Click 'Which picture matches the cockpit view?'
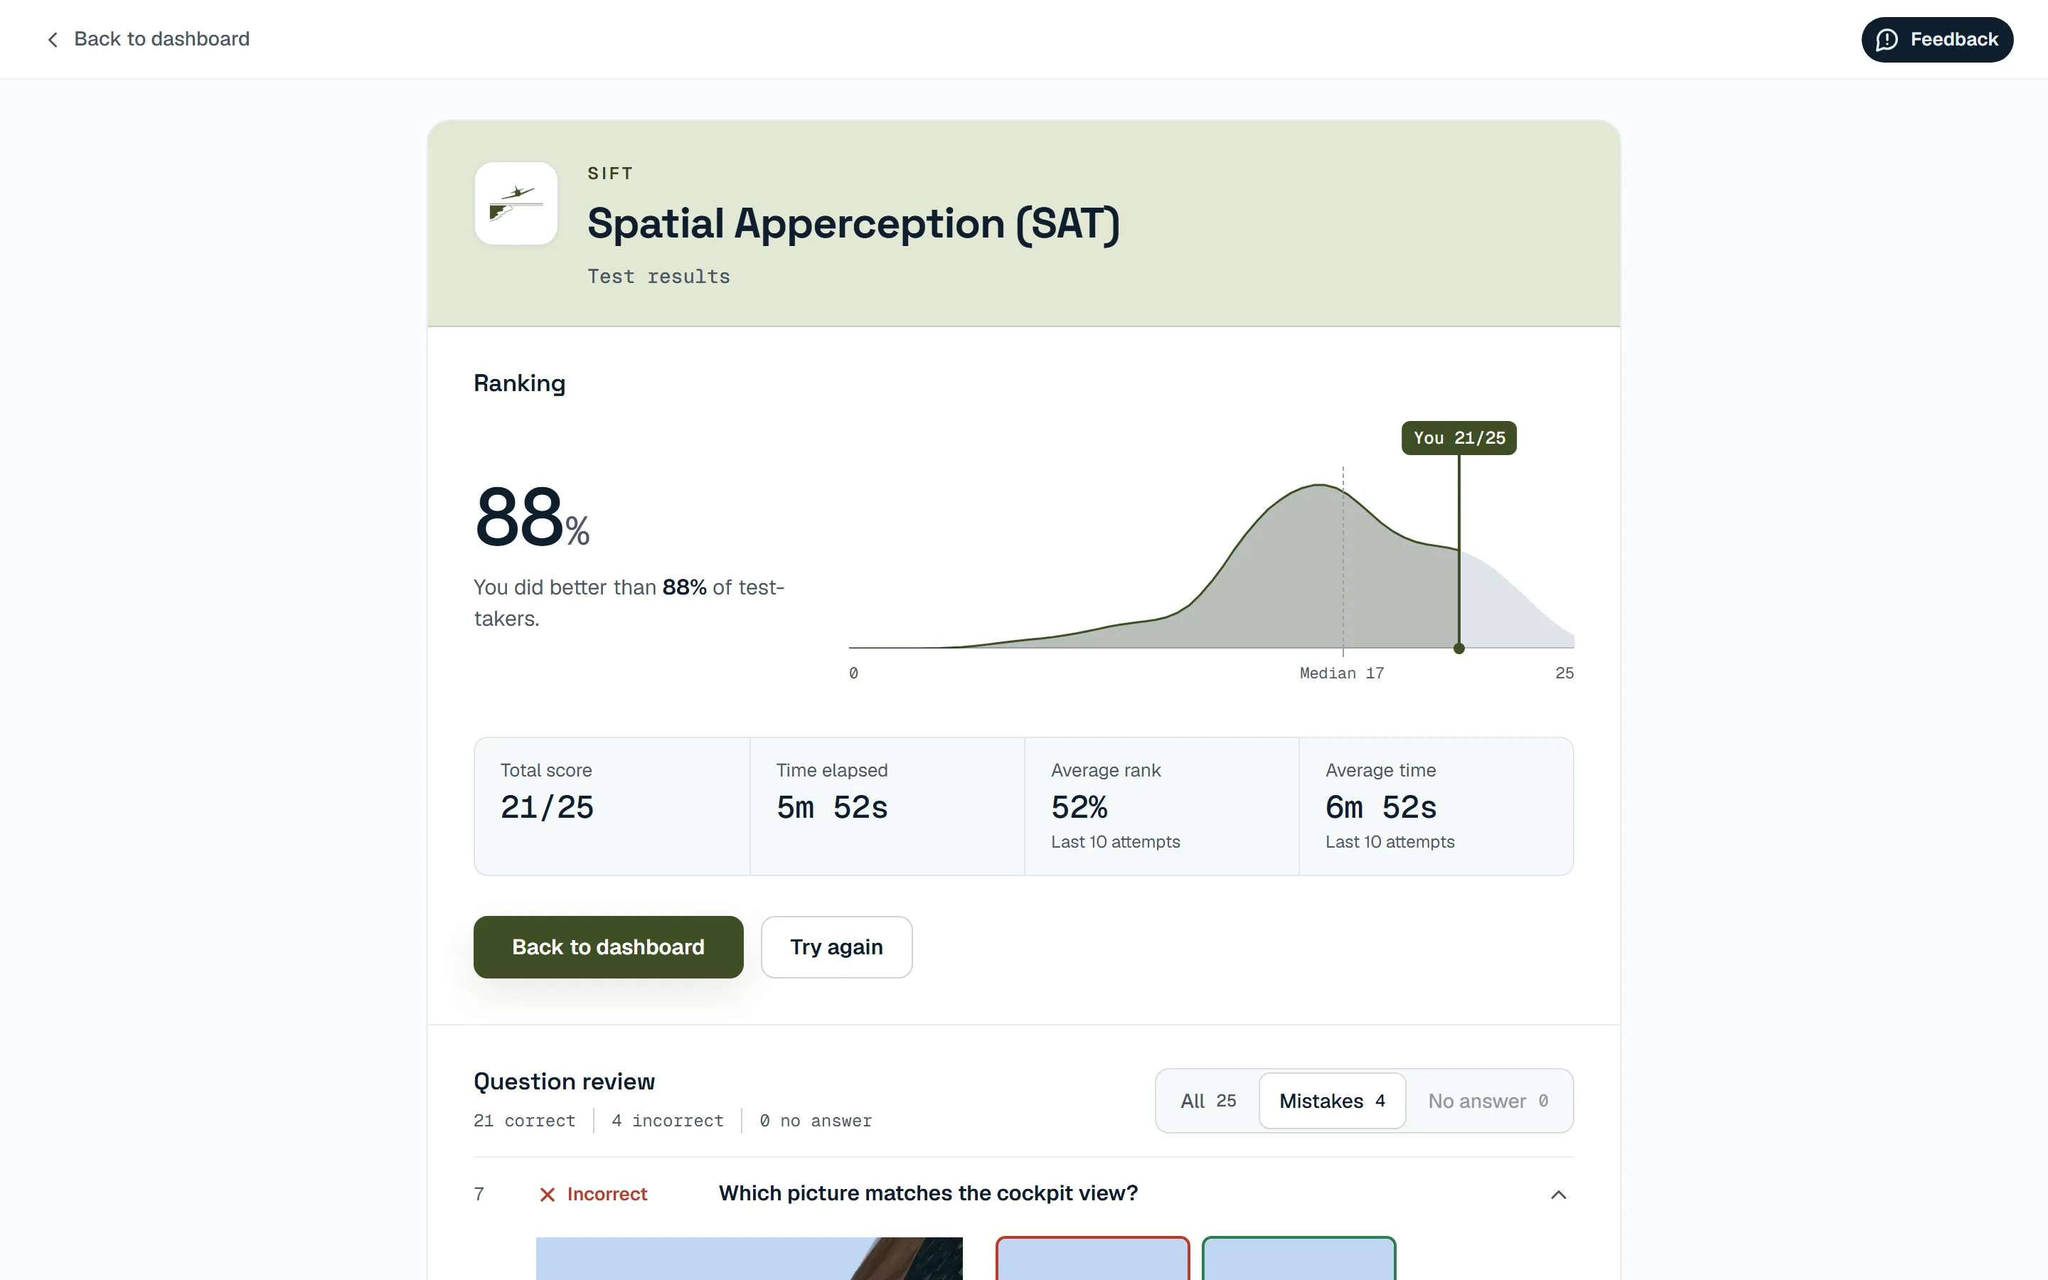 point(929,1193)
